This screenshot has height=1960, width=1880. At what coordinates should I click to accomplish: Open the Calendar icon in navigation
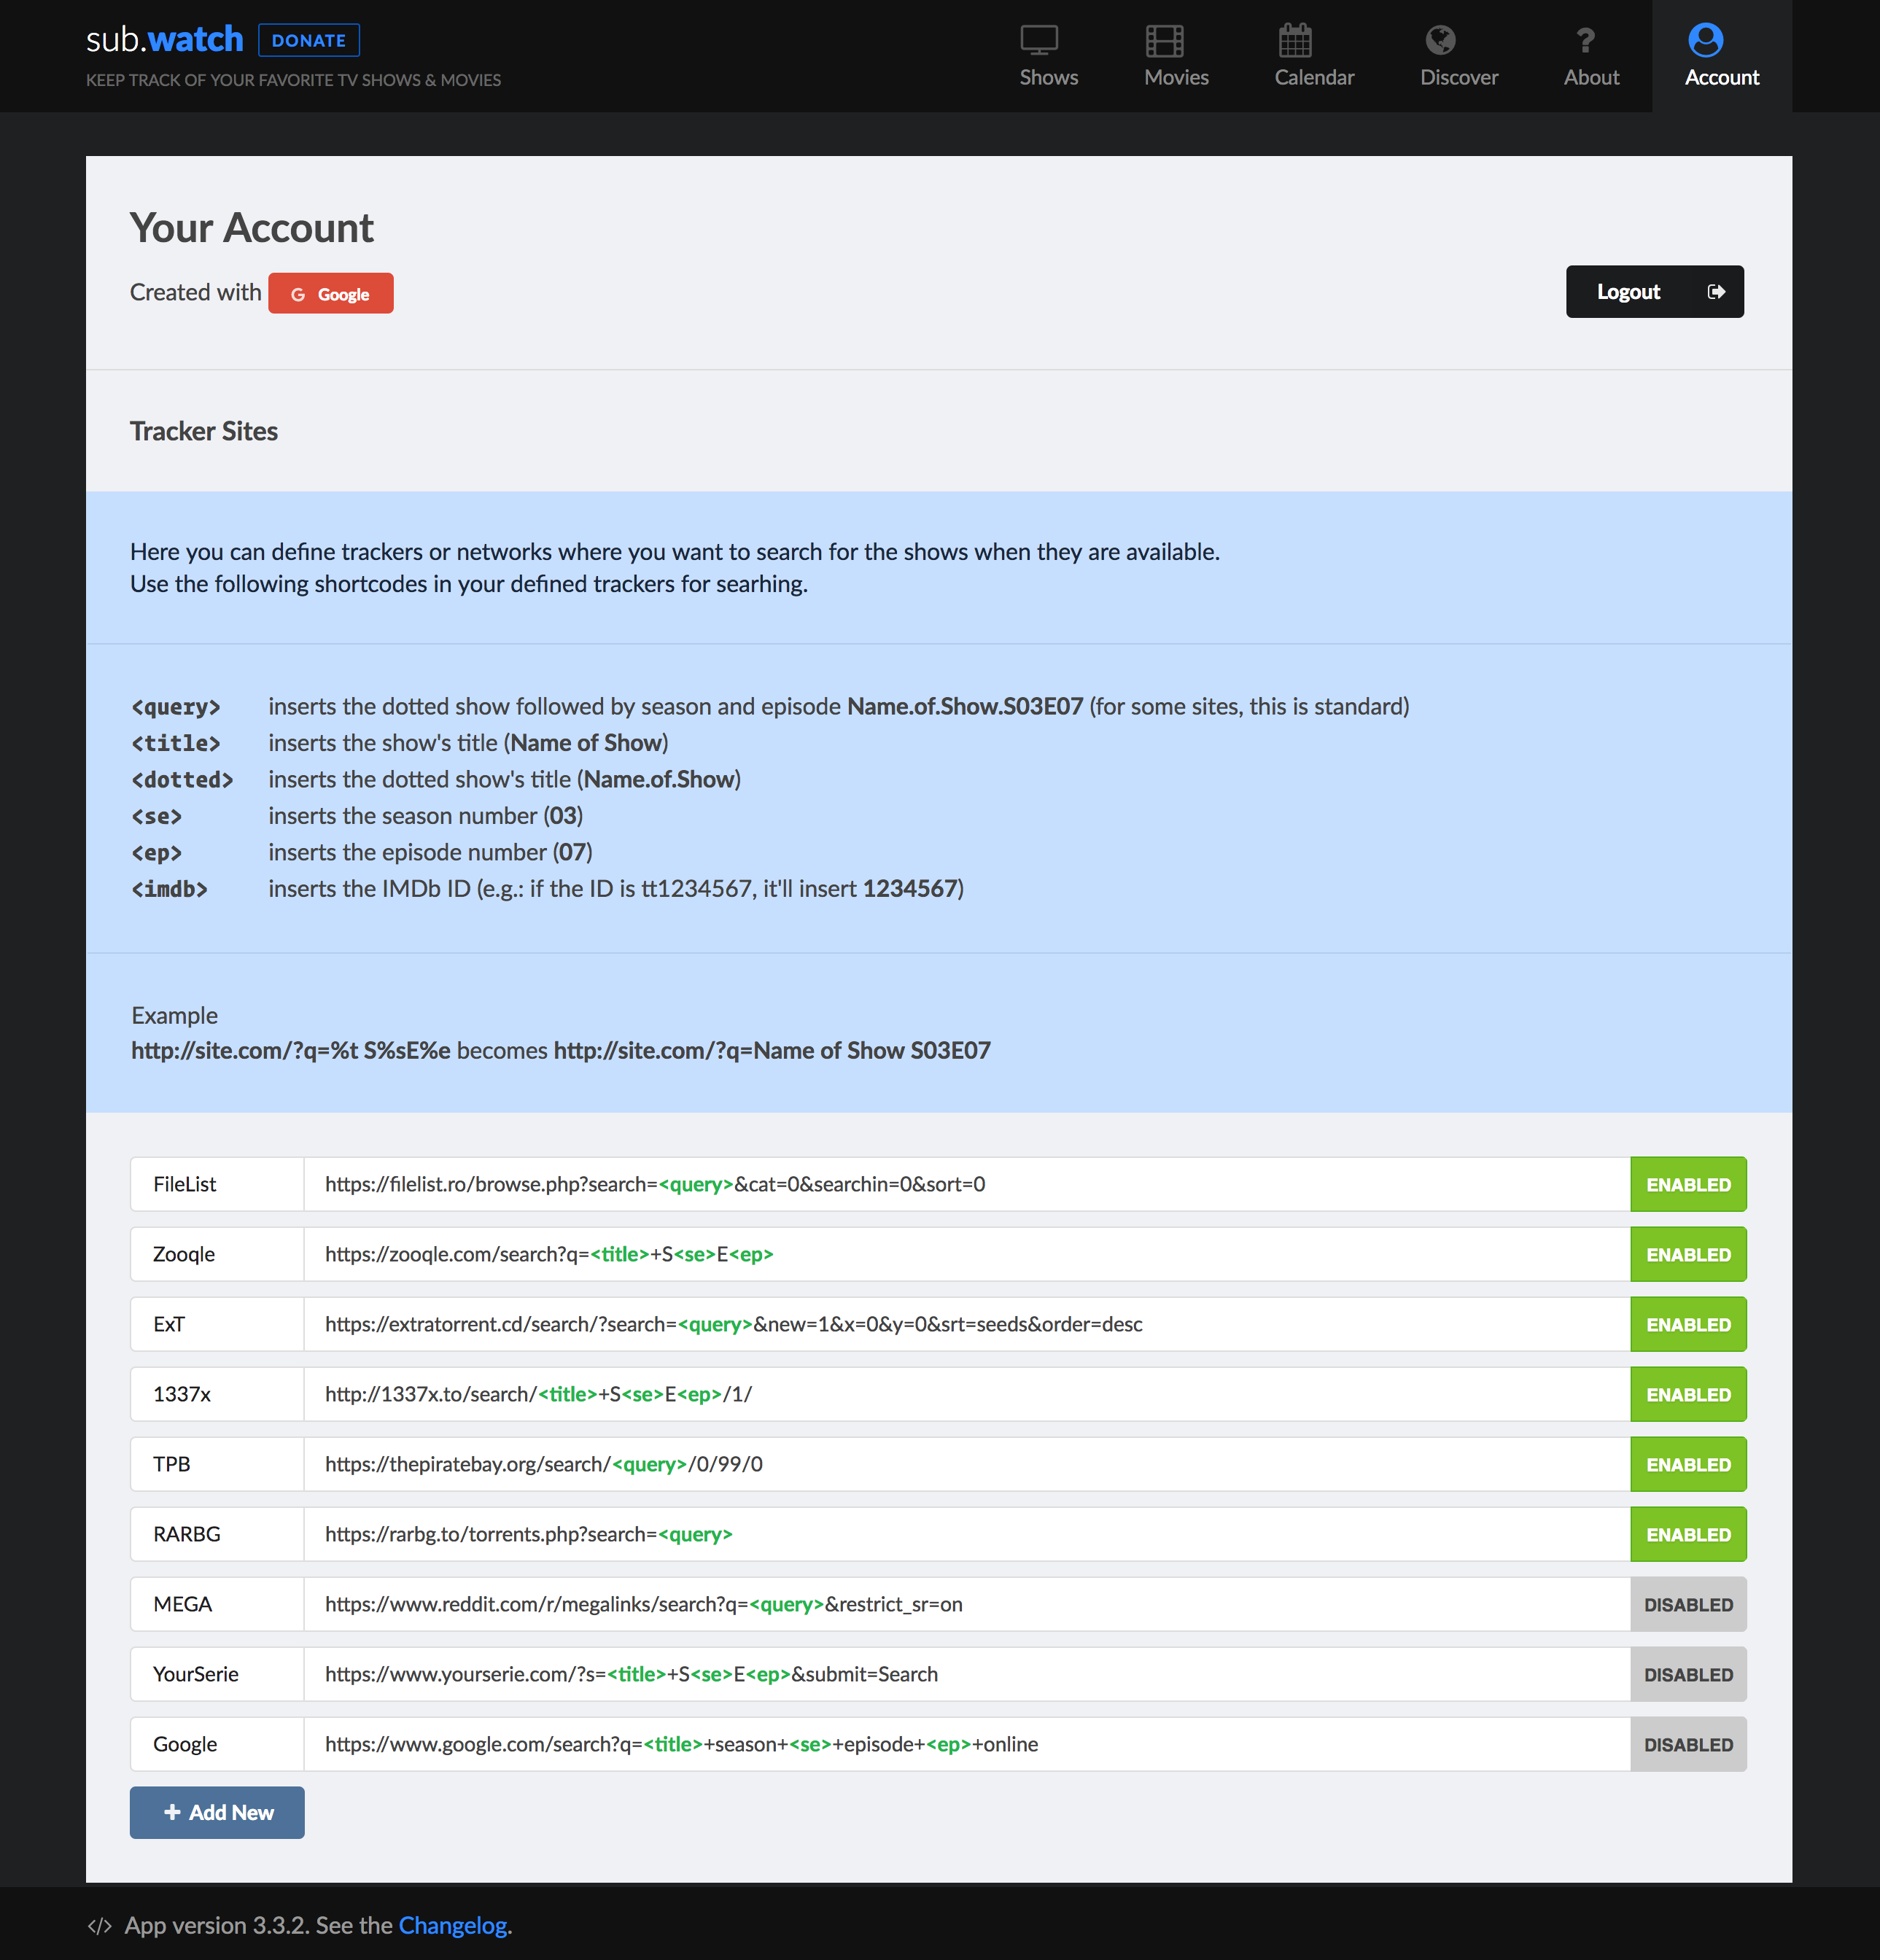pos(1294,41)
